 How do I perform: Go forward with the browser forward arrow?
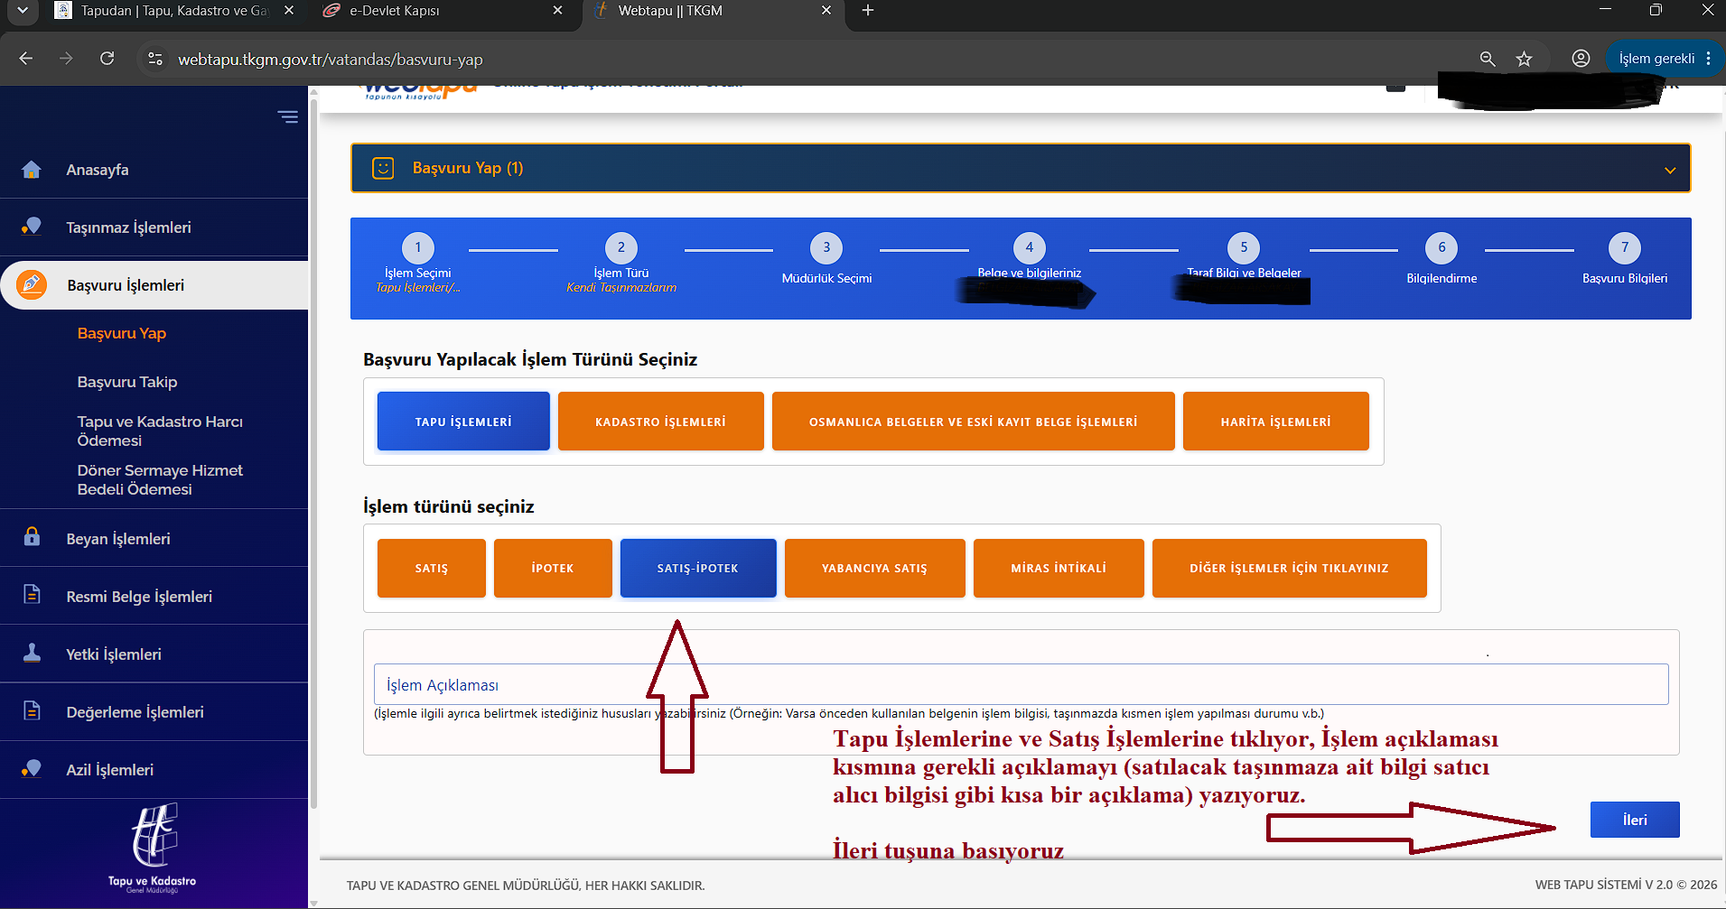click(x=66, y=59)
